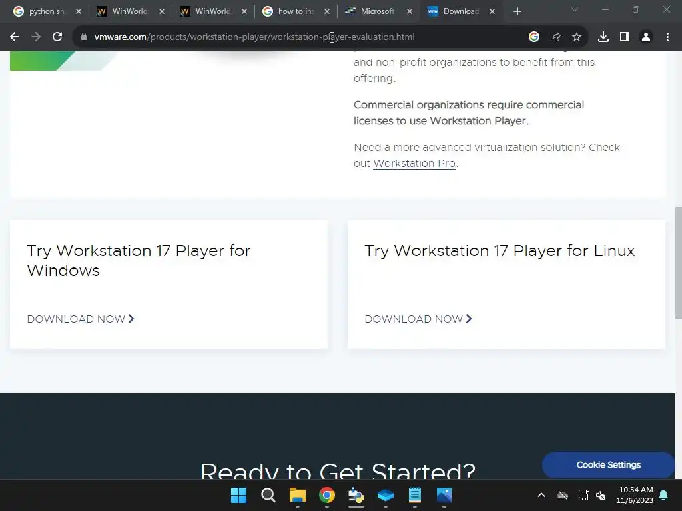Open Notepad from the taskbar
The image size is (682, 511).
pos(414,495)
